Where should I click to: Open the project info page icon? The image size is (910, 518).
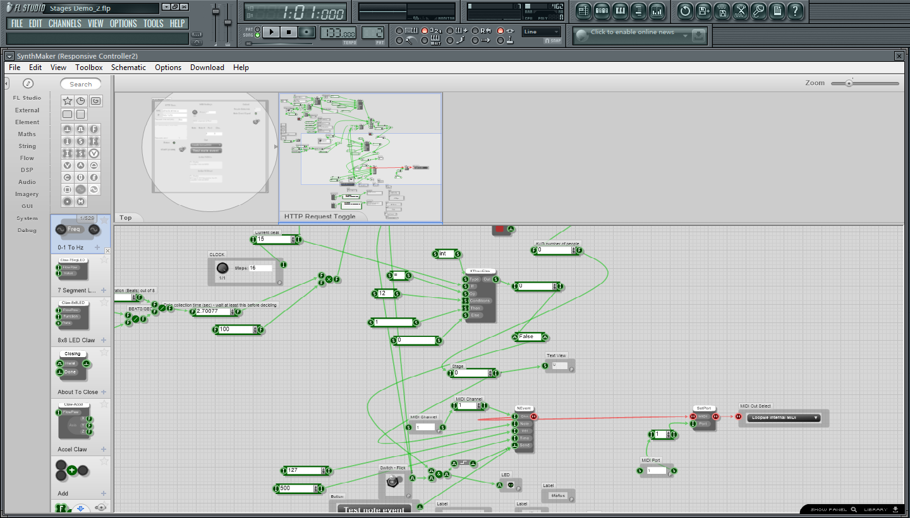(777, 11)
